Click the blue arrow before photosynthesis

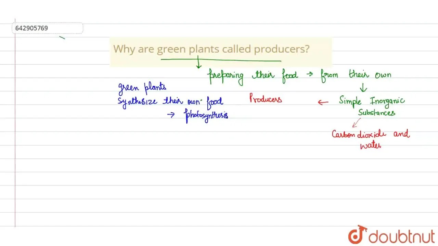point(171,115)
